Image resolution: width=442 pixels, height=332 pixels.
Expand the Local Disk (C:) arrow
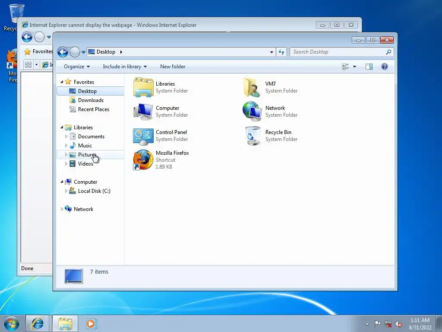pos(66,191)
